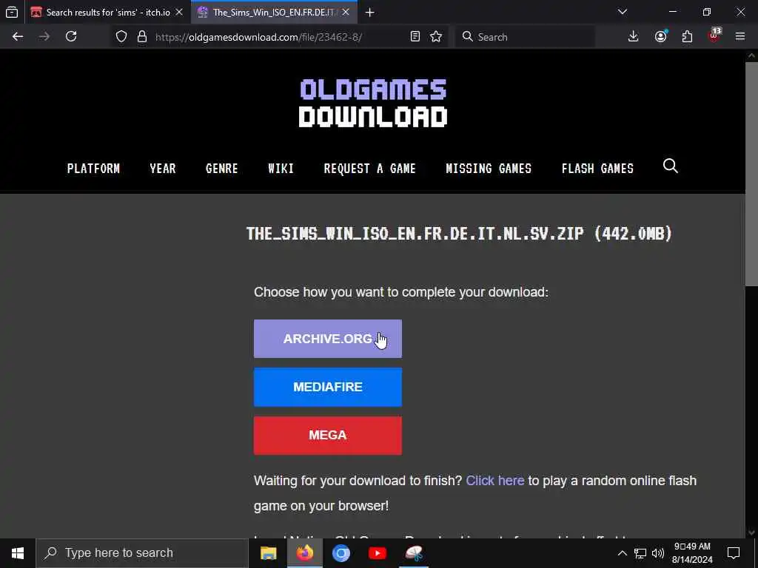
Task: Open File Explorer from taskbar
Action: [x=268, y=553]
